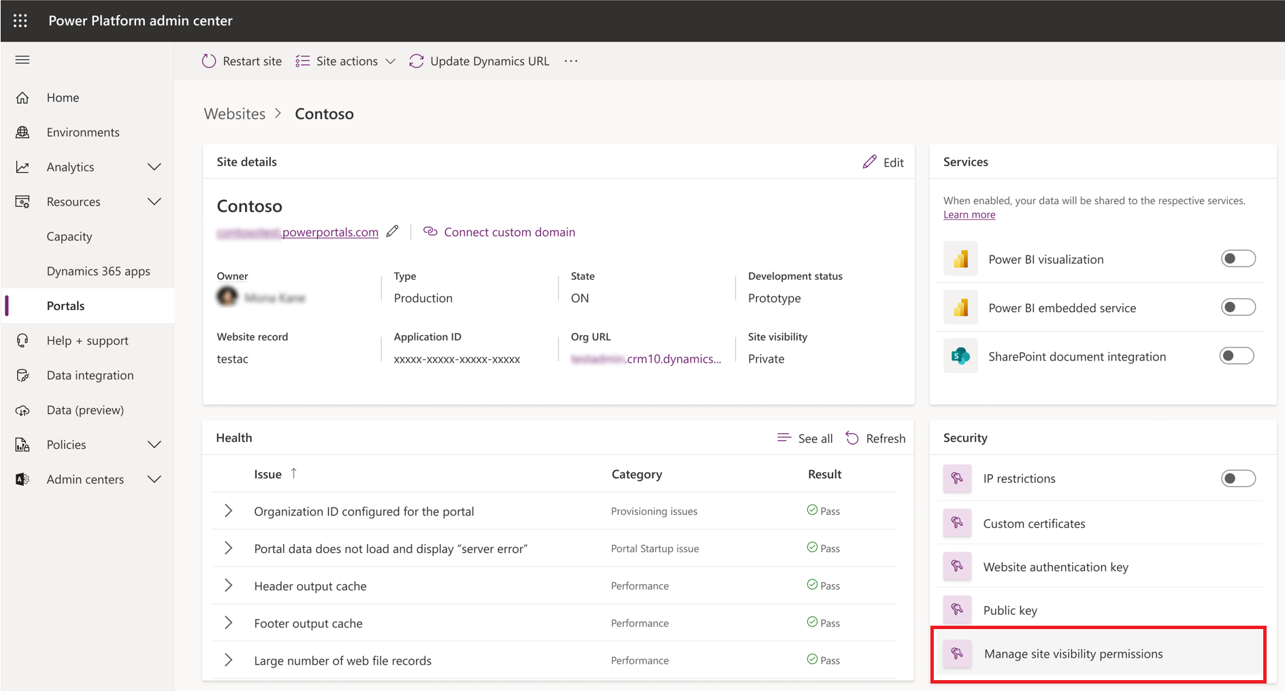Click the Restart site circular icon
The image size is (1285, 691).
(209, 61)
